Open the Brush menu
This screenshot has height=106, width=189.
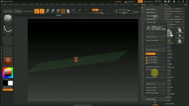tap(11, 5)
